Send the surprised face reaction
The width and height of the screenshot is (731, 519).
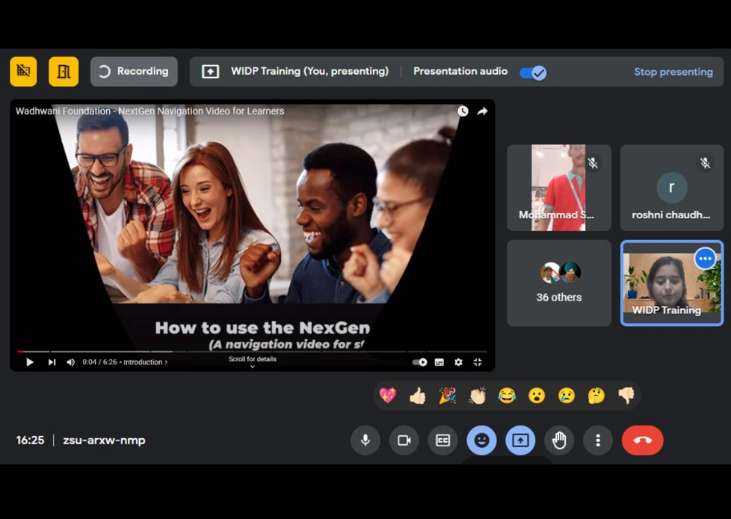pos(537,396)
